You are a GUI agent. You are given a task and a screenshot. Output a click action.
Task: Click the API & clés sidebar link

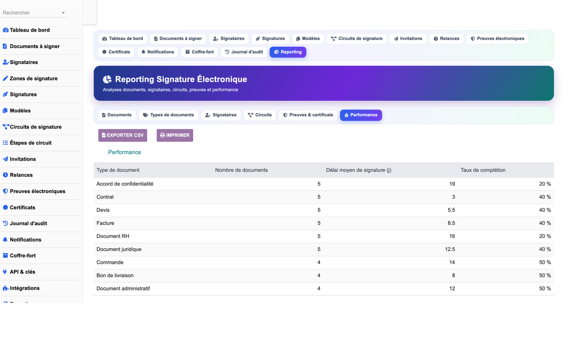(23, 272)
